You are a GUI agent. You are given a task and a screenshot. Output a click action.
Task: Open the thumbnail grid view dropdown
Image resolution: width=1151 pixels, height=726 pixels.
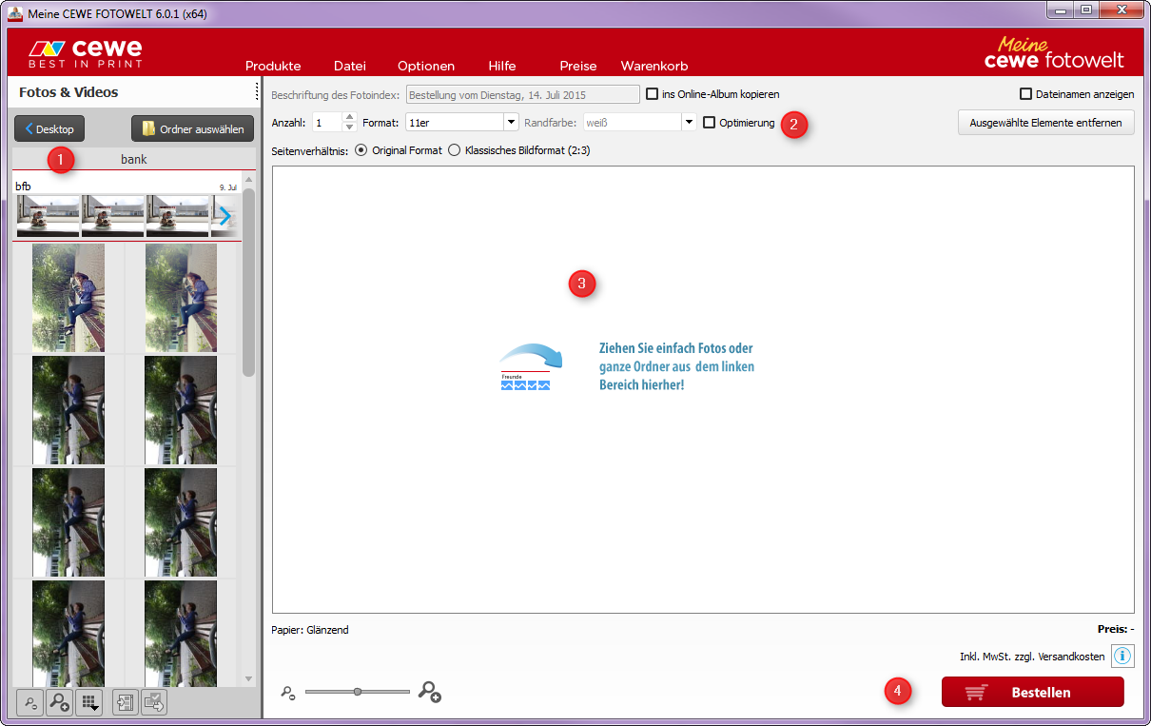88,703
